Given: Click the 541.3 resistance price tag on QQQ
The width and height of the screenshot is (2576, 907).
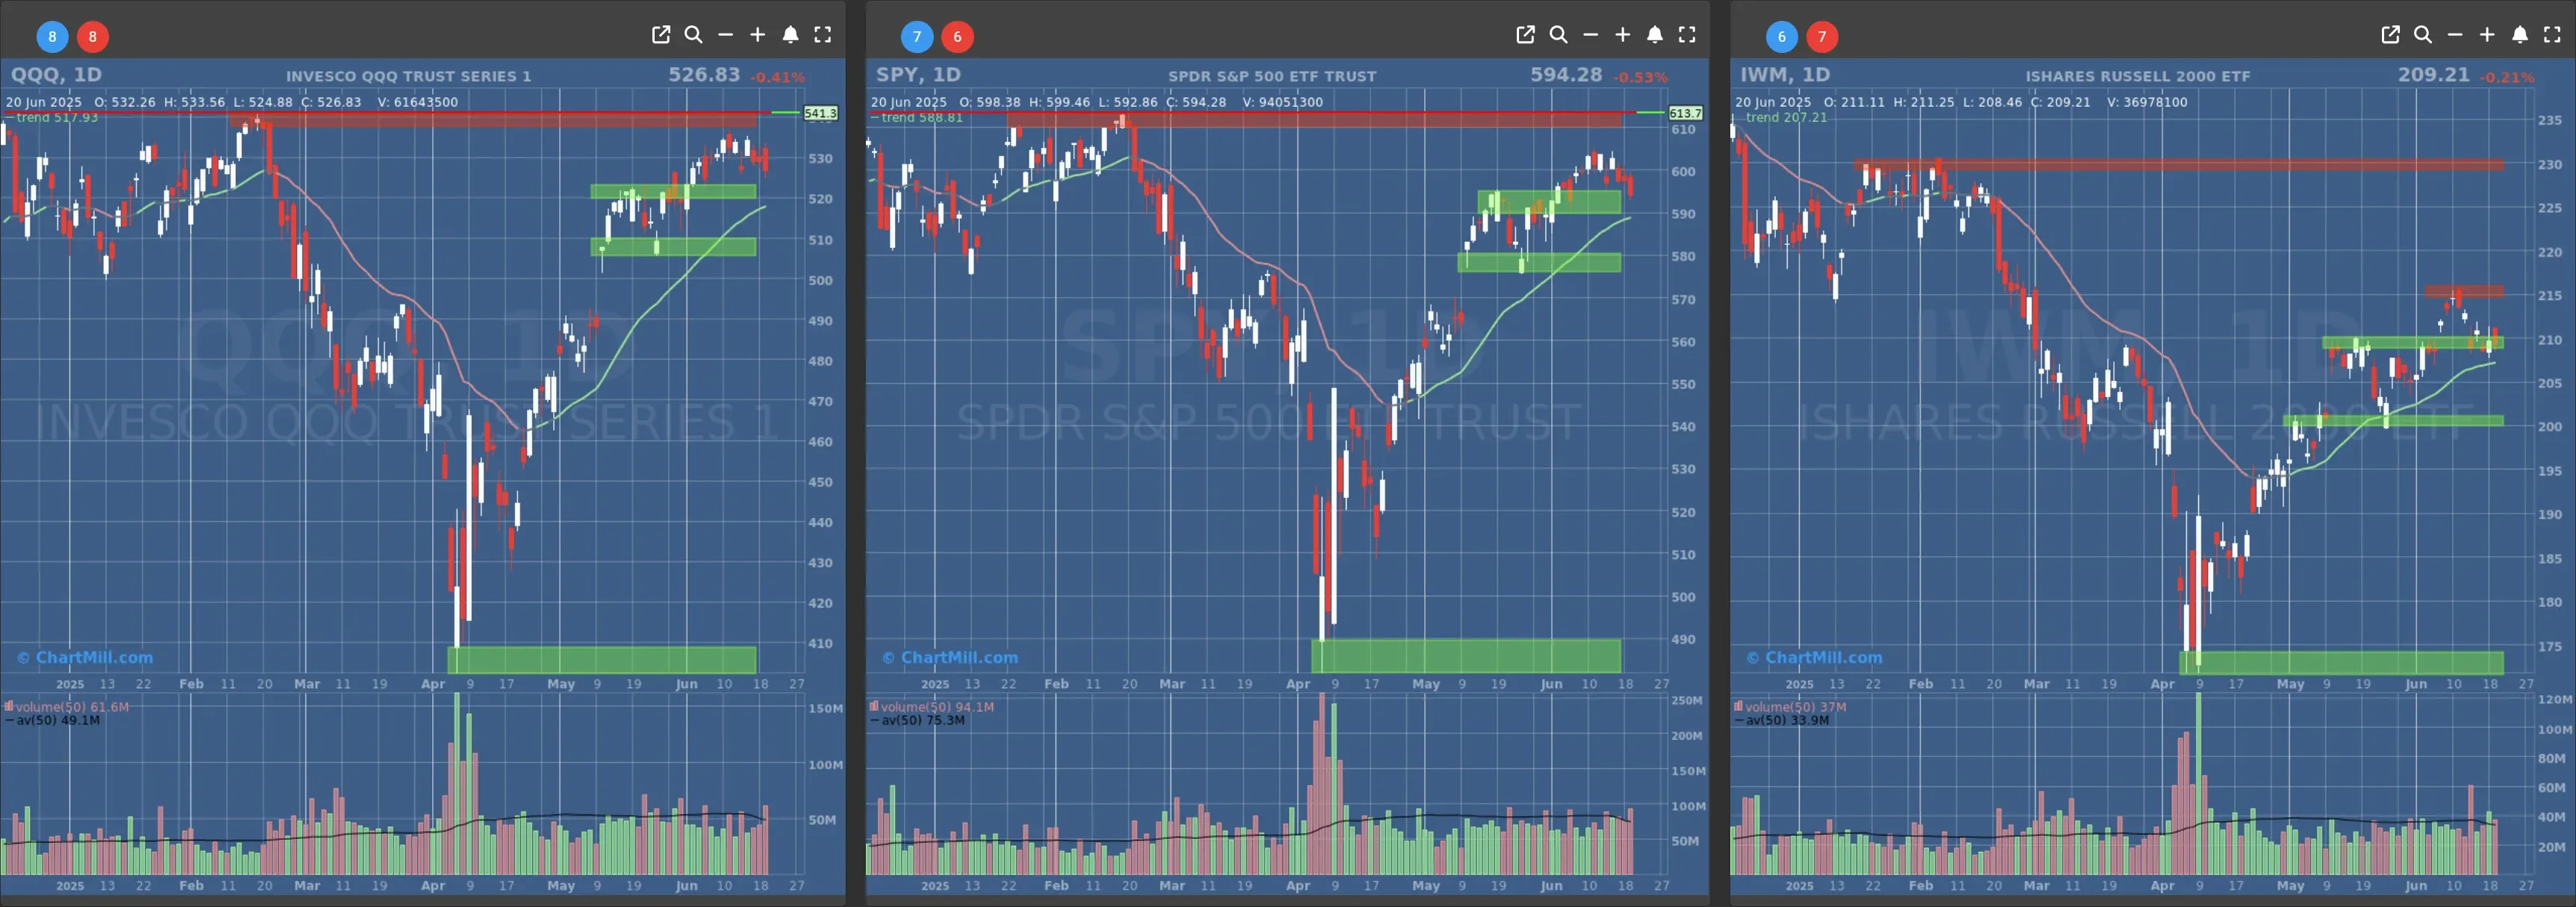Looking at the screenshot, I should click(x=820, y=113).
